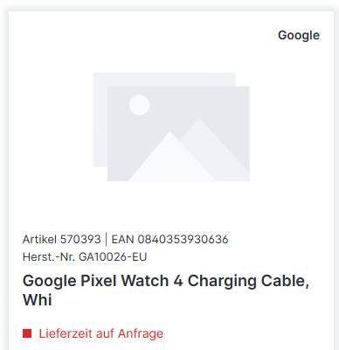Click the large mountain shape in placeholder

pos(171,157)
